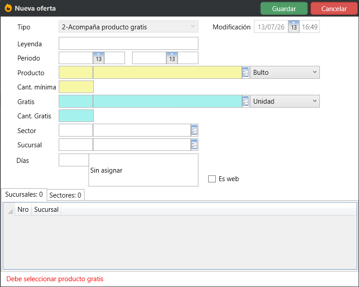The height and width of the screenshot is (287, 359).
Task: Focus the yellow Producto code field
Action: click(x=76, y=73)
